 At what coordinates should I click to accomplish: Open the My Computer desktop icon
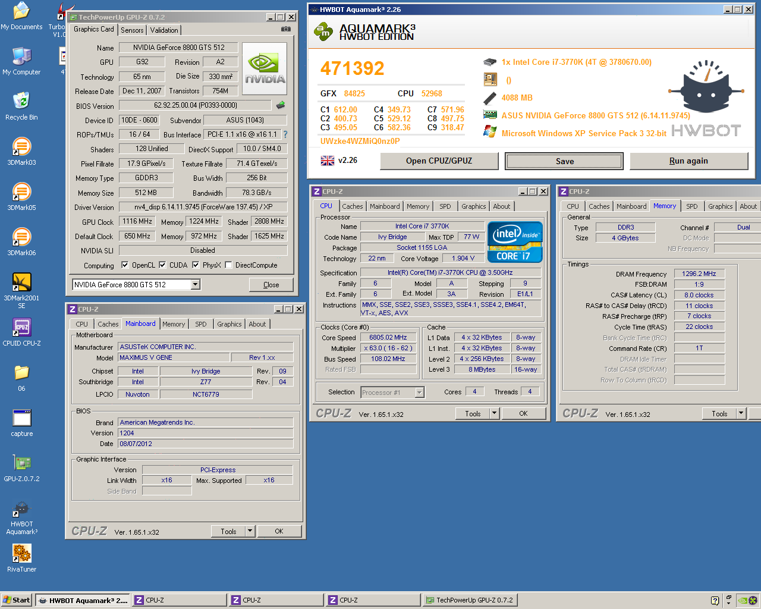click(x=21, y=61)
